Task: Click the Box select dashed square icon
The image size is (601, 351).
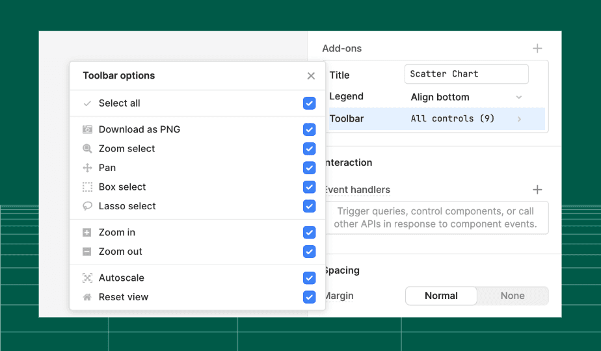Action: point(87,187)
